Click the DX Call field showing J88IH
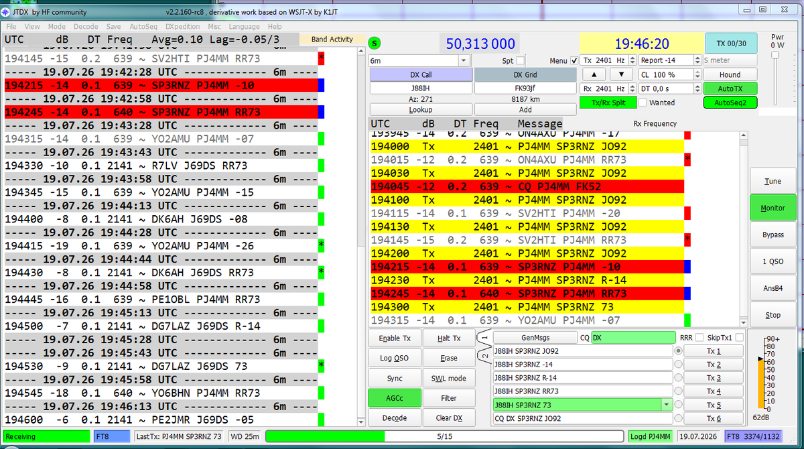 [420, 87]
